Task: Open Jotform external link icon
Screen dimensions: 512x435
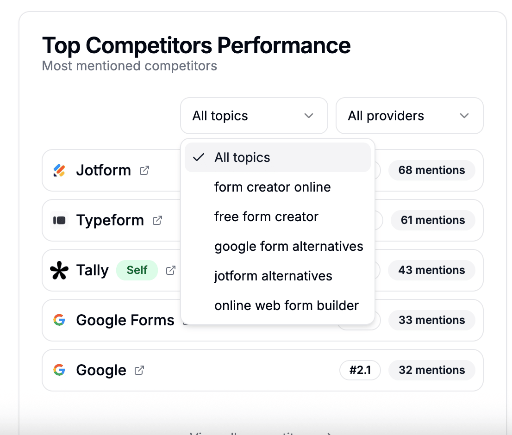Action: click(144, 170)
